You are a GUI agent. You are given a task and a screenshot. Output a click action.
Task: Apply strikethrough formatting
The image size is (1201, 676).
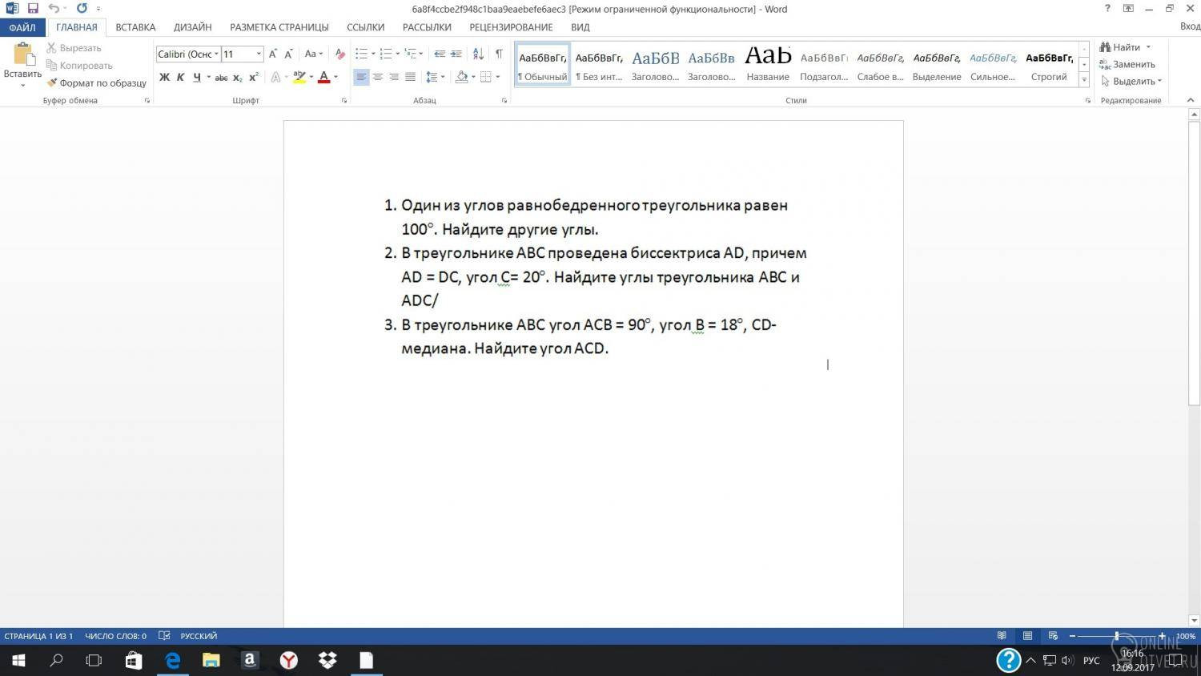pyautogui.click(x=221, y=78)
